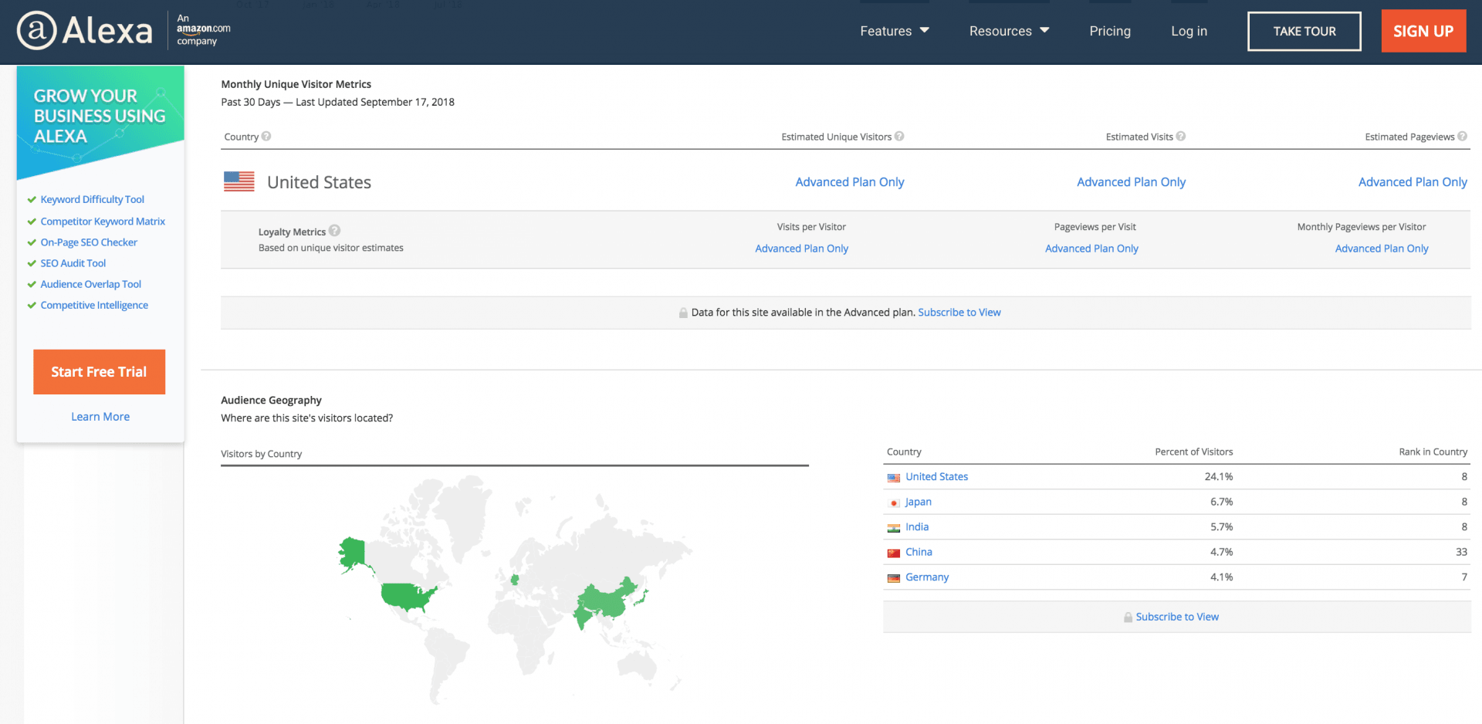This screenshot has width=1482, height=724.
Task: Open Keyword Difficulty Tool link
Action: tap(92, 199)
